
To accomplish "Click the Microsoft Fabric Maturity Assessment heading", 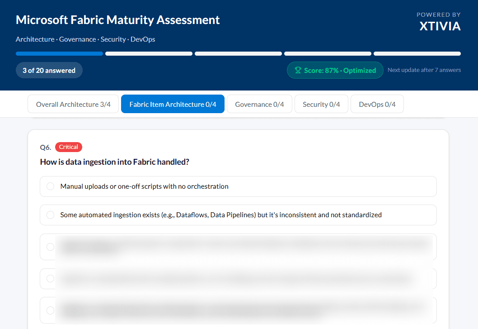I will pos(117,20).
